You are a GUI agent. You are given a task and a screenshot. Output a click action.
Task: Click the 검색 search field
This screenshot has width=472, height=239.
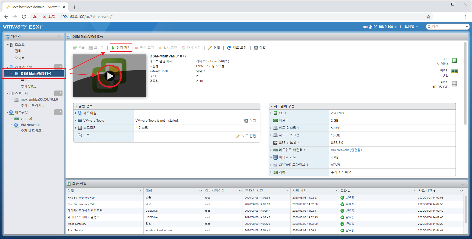[x=448, y=27]
